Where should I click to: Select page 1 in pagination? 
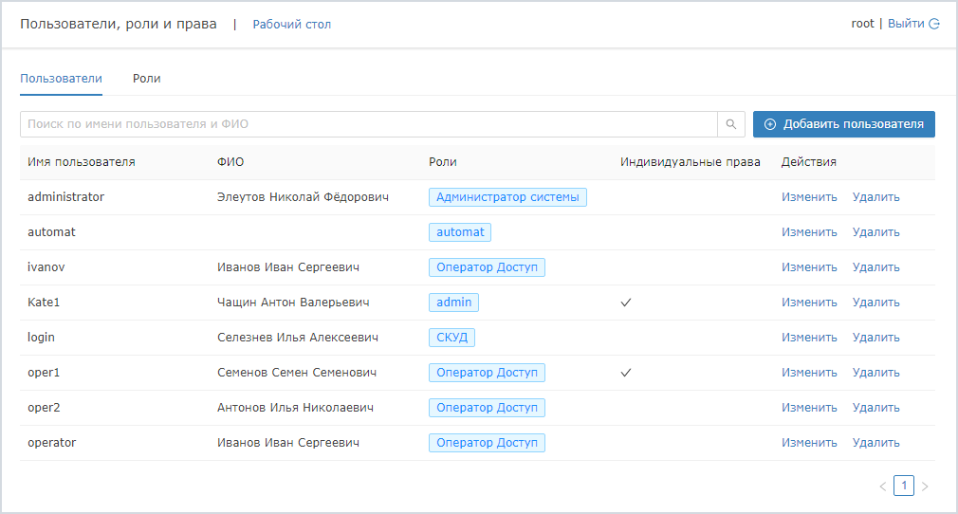pos(904,486)
